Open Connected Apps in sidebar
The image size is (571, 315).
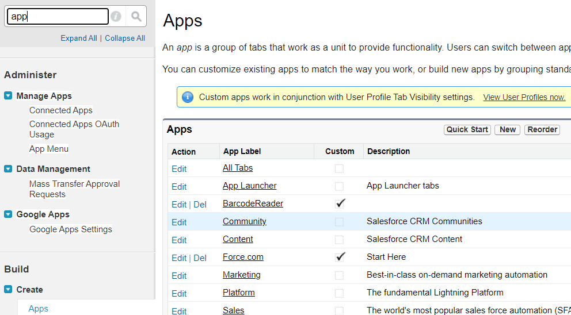pos(61,110)
